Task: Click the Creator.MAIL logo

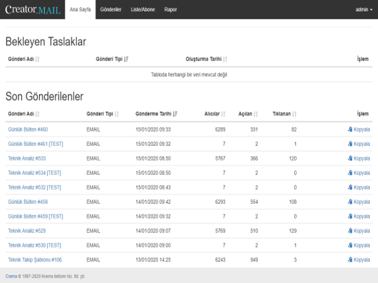Action: pos(33,9)
